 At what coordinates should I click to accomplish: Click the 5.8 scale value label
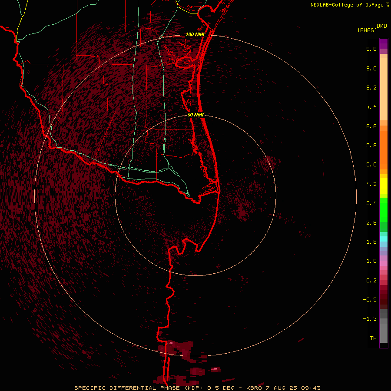click(x=371, y=146)
